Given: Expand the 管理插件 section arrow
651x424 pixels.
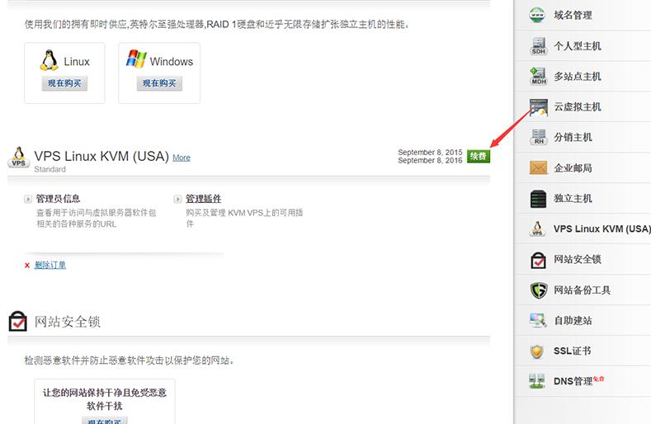Looking at the screenshot, I should click(x=177, y=199).
